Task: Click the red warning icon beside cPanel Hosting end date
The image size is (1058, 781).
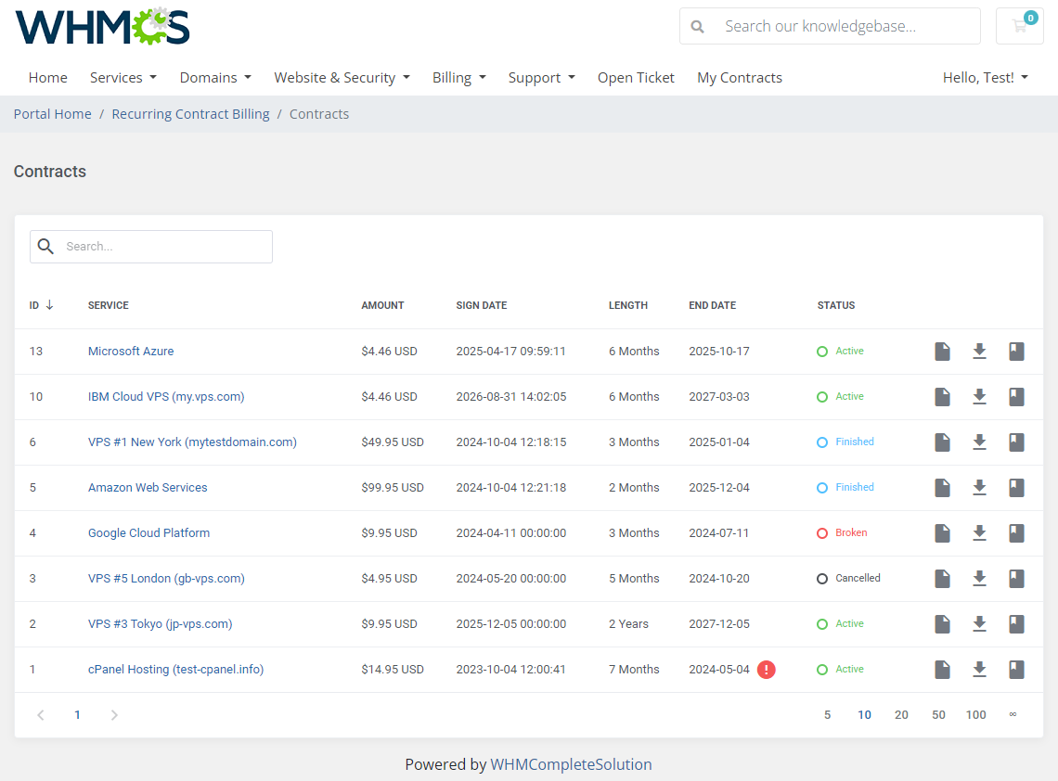Action: pos(766,669)
